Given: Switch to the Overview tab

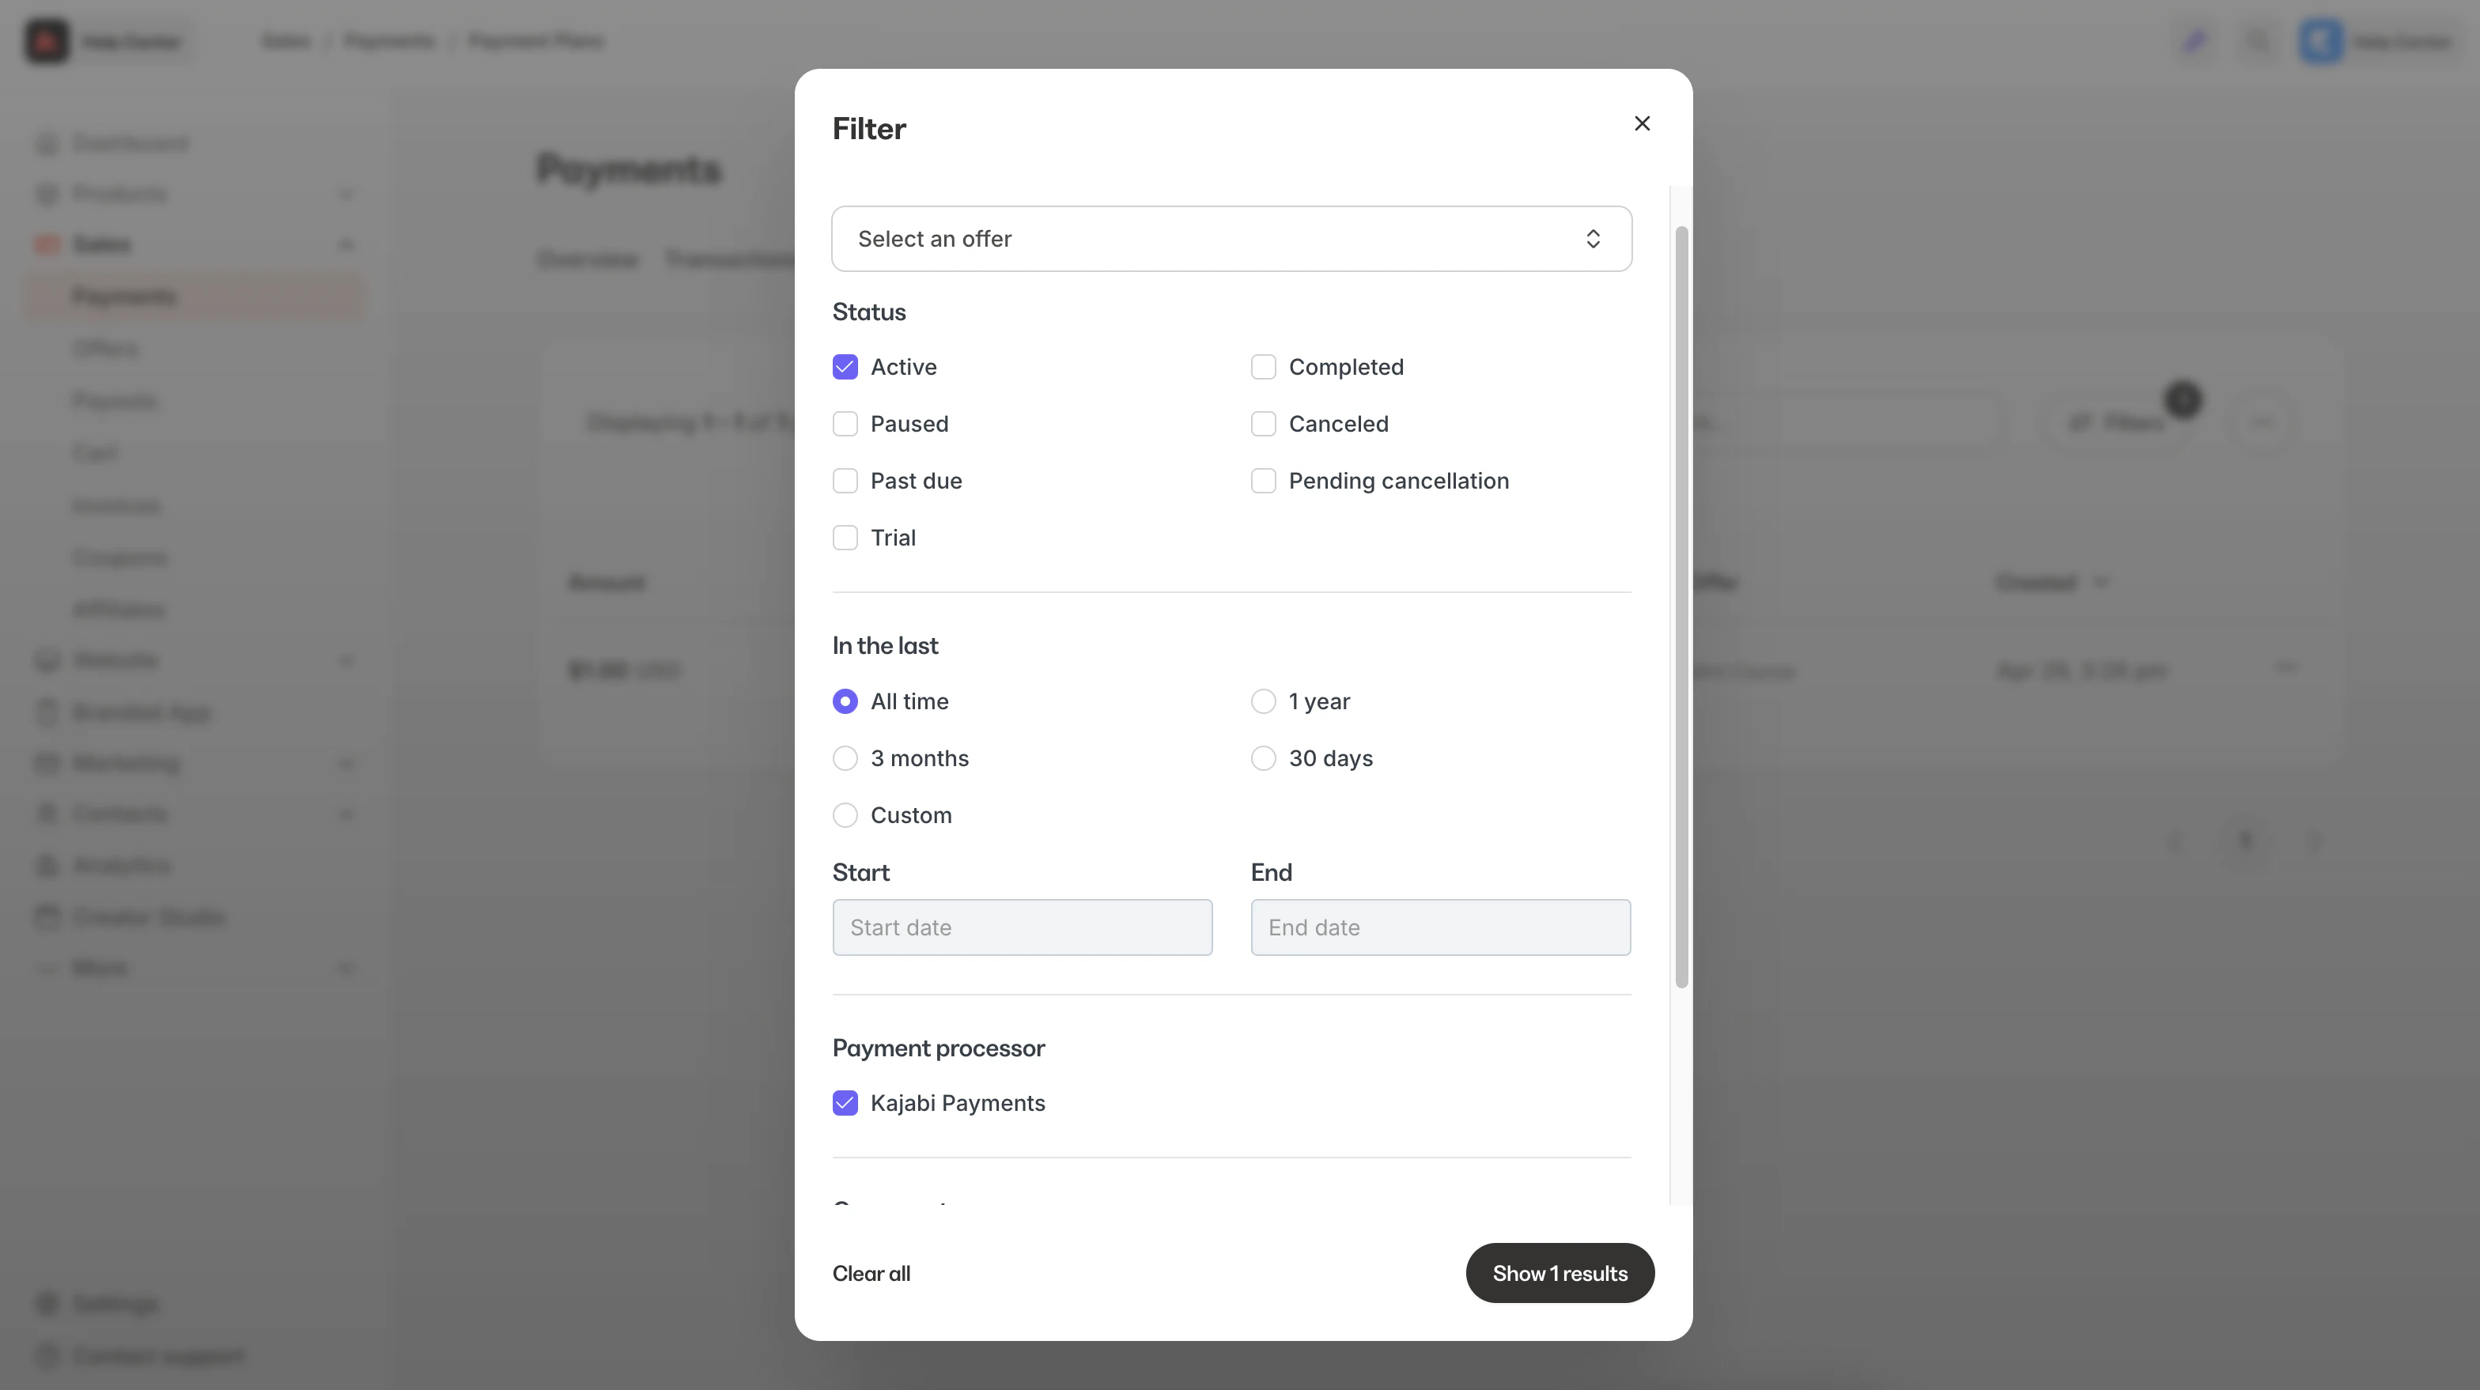Looking at the screenshot, I should (588, 259).
